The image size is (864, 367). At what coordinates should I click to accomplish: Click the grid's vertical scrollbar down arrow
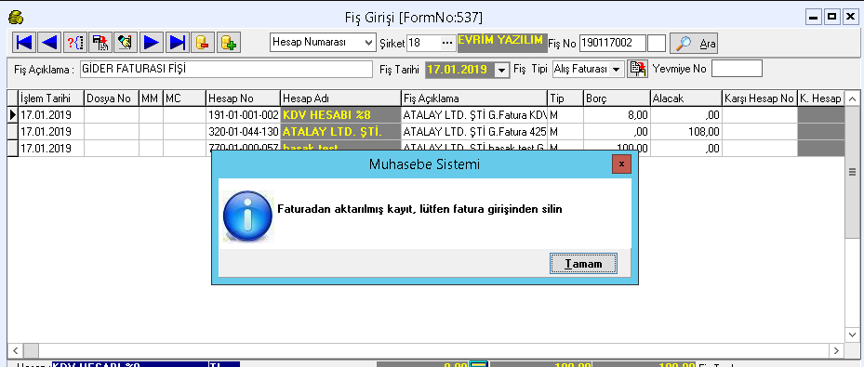tap(852, 334)
